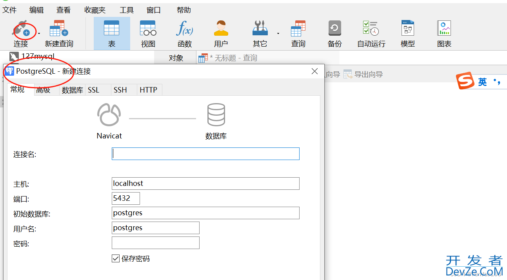Image resolution: width=507 pixels, height=280 pixels.
Task: Open the Favorites (收藏夹) menu
Action: point(95,10)
